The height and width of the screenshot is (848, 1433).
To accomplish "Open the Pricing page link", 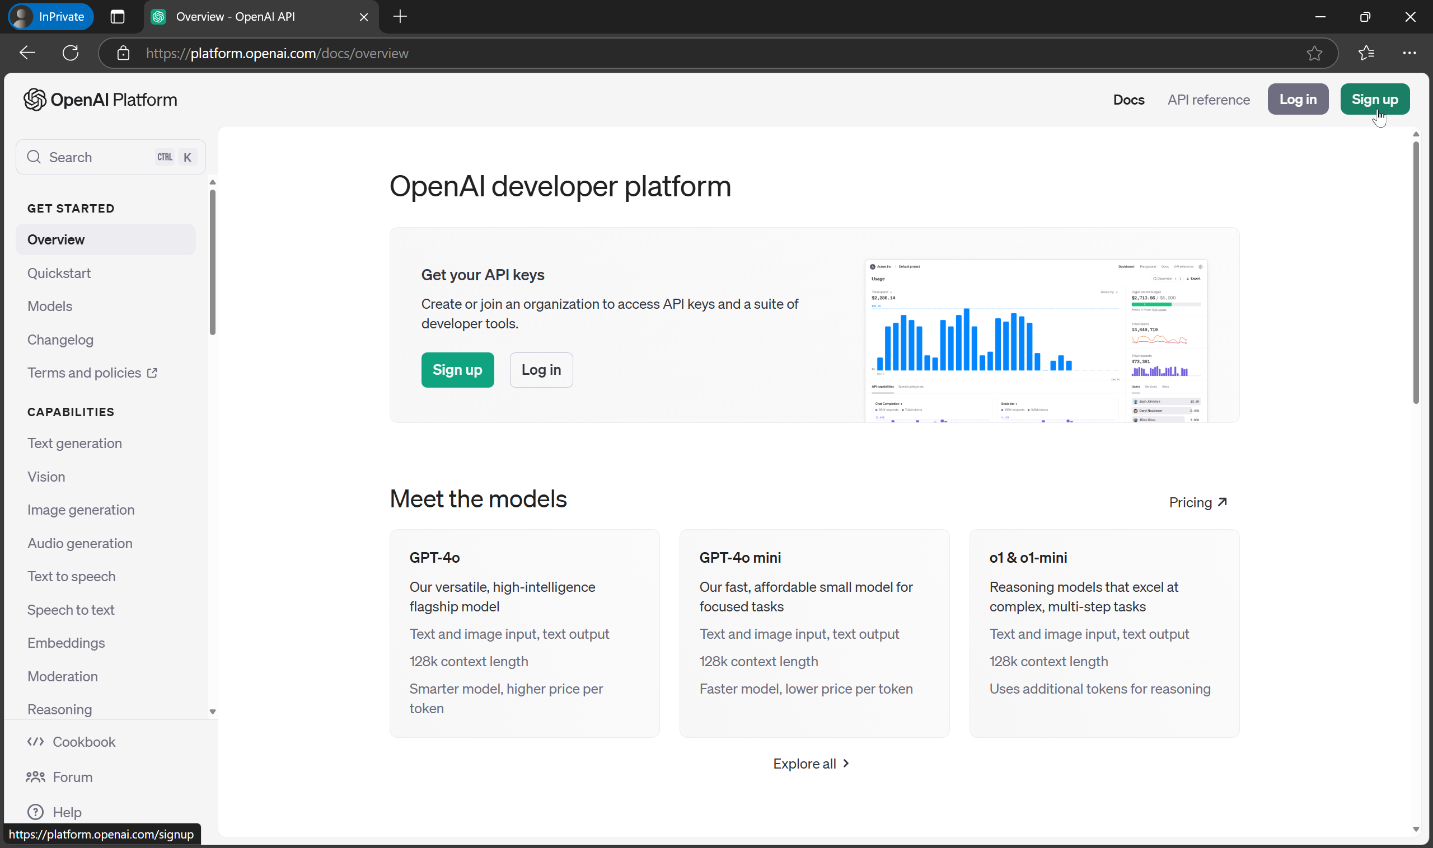I will pos(1197,502).
